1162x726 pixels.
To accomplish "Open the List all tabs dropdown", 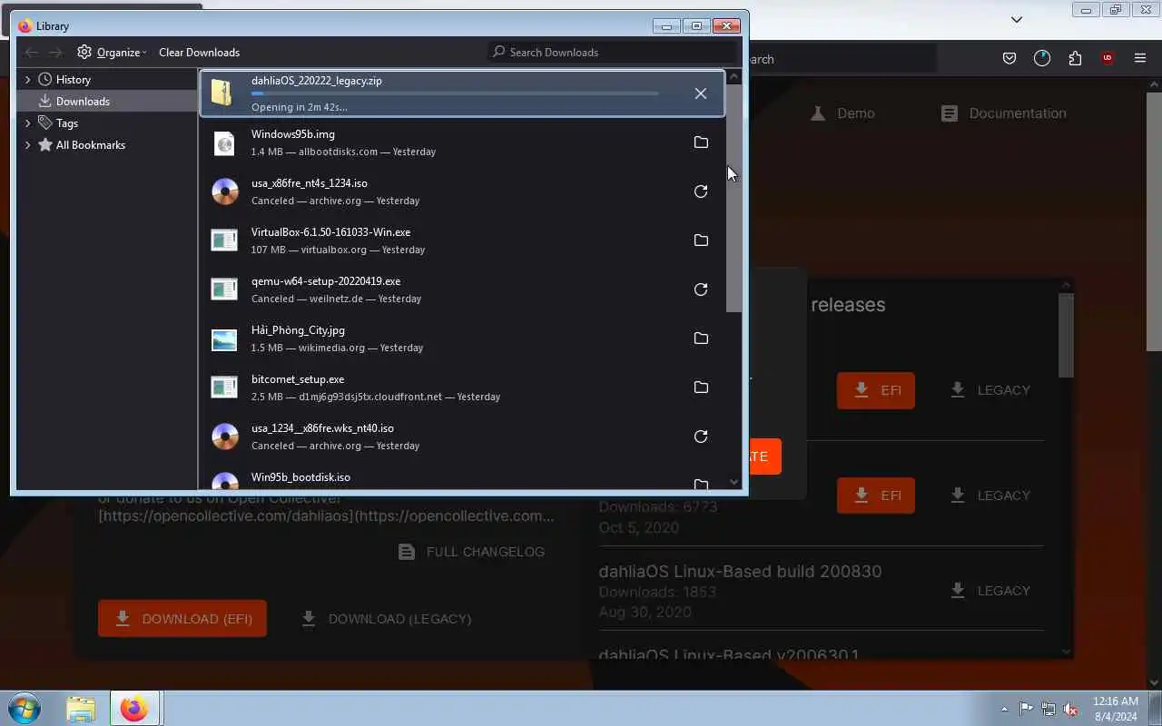I will [1017, 19].
